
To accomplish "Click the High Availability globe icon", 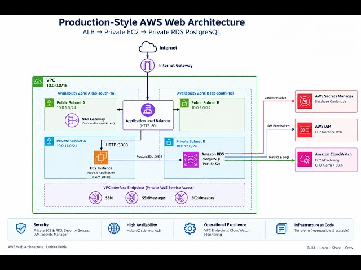I will (x=114, y=228).
